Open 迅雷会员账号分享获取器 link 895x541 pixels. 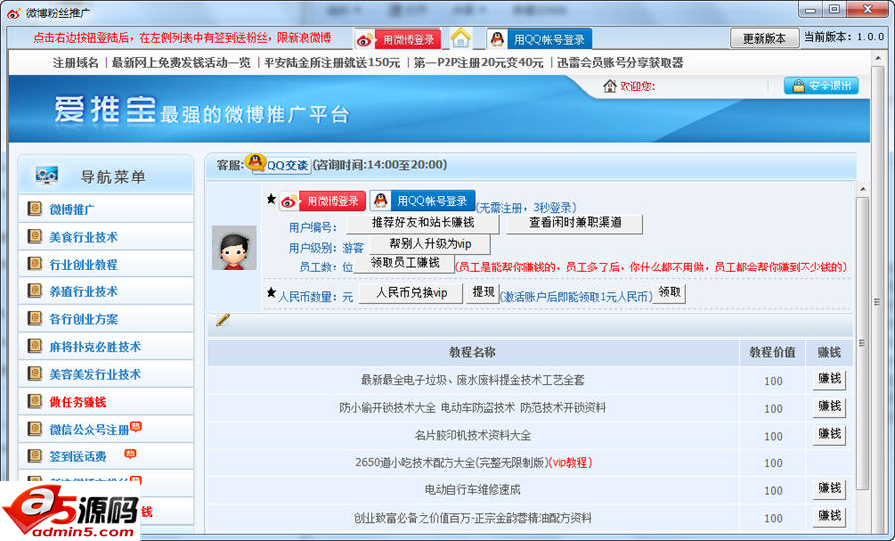(620, 63)
